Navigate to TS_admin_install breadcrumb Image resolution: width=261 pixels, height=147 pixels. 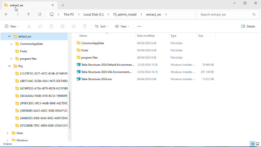point(125,14)
